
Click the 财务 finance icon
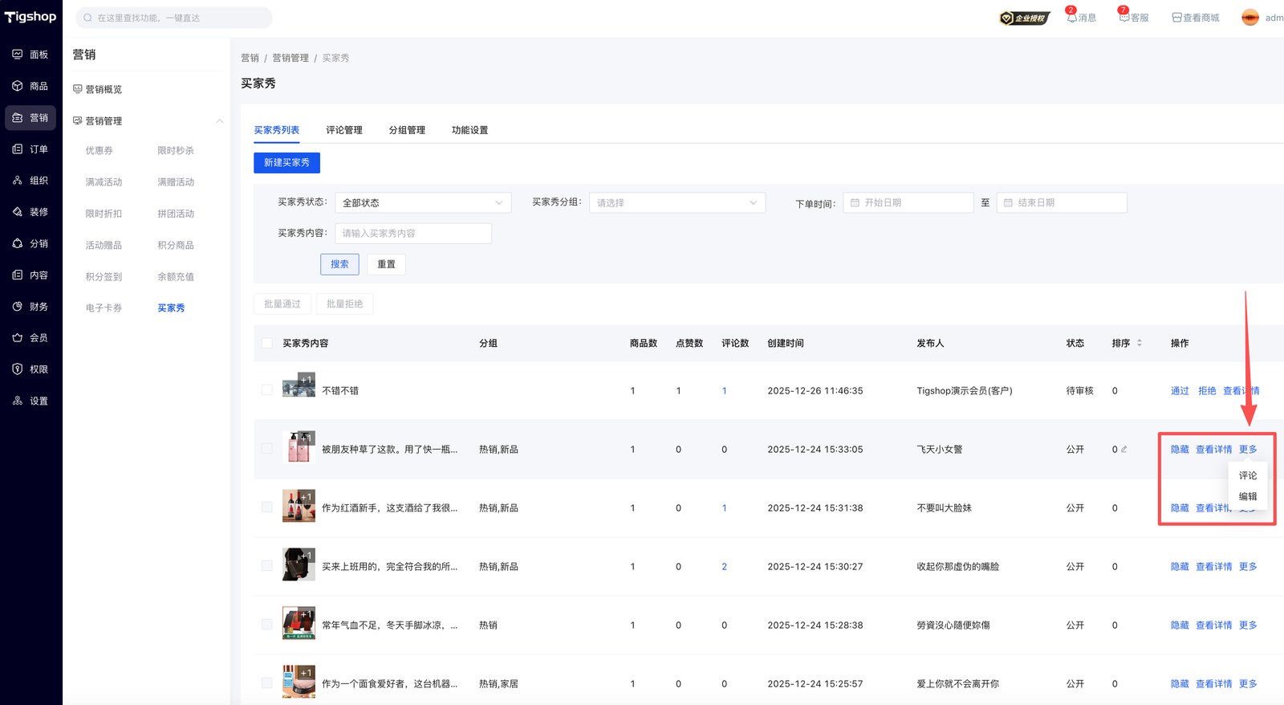(x=18, y=307)
